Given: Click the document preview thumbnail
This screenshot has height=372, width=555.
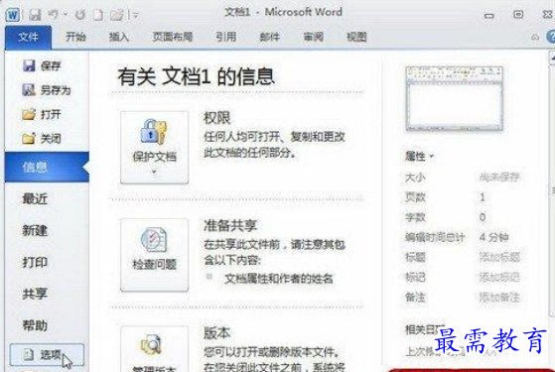Looking at the screenshot, I should (x=454, y=98).
